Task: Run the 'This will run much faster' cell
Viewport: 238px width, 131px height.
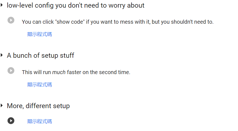Action: [x=11, y=71]
